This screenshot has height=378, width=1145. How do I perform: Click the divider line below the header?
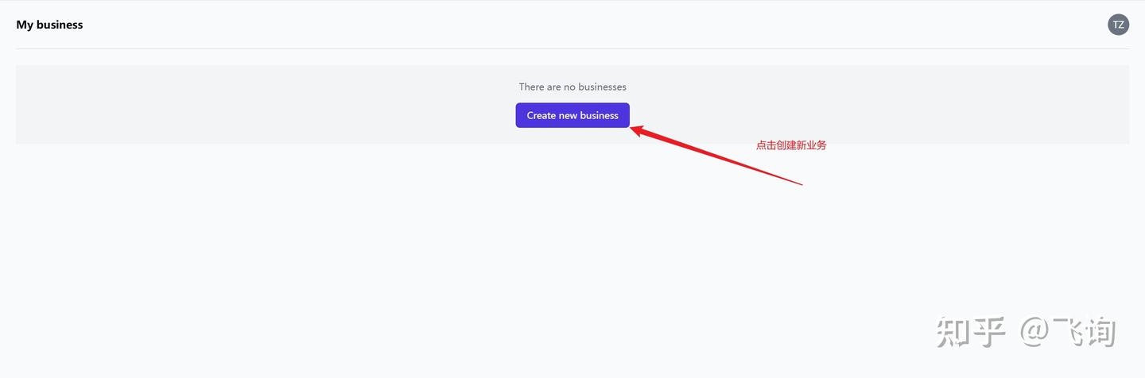572,49
